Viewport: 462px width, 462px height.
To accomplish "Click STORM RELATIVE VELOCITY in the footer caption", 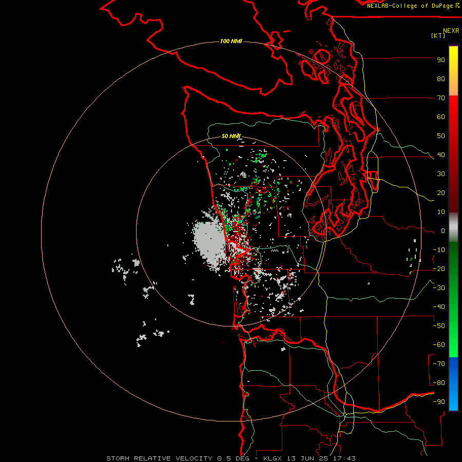I will [x=159, y=458].
